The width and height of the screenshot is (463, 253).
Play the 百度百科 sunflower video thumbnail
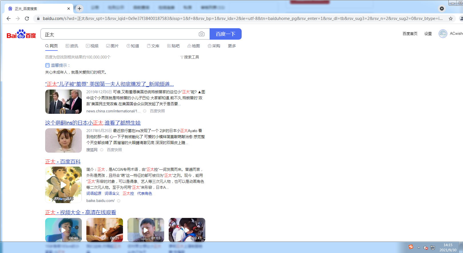(x=63, y=185)
